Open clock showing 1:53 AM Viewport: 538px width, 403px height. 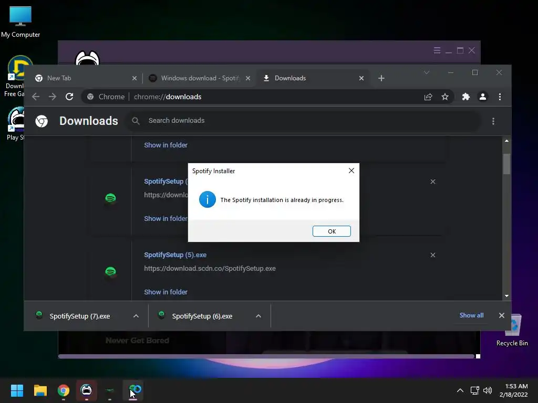(514, 390)
